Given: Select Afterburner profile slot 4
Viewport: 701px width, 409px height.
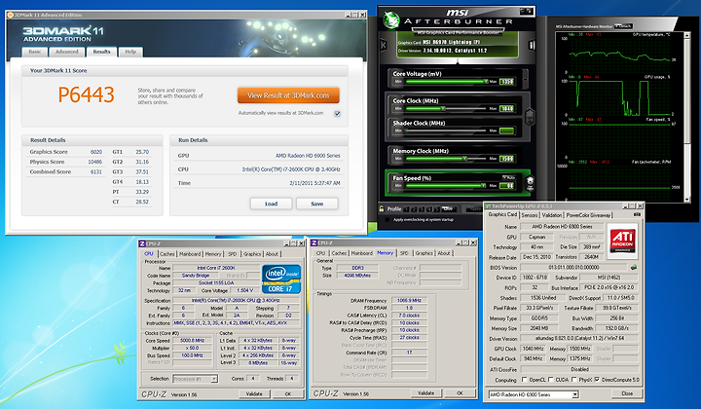Looking at the screenshot, I should tap(429, 209).
